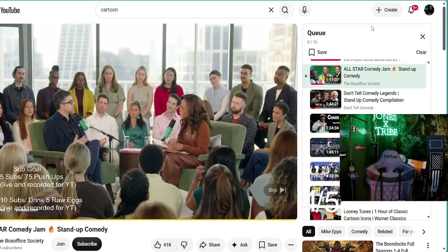Save the queue as a playlist

click(x=318, y=52)
